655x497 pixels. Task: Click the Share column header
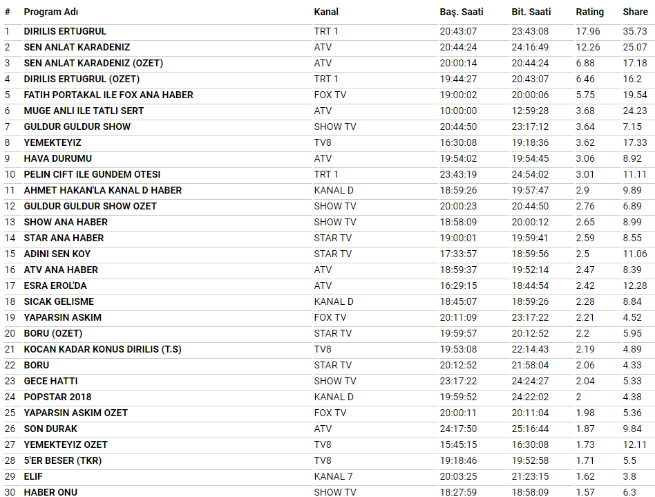[635, 12]
